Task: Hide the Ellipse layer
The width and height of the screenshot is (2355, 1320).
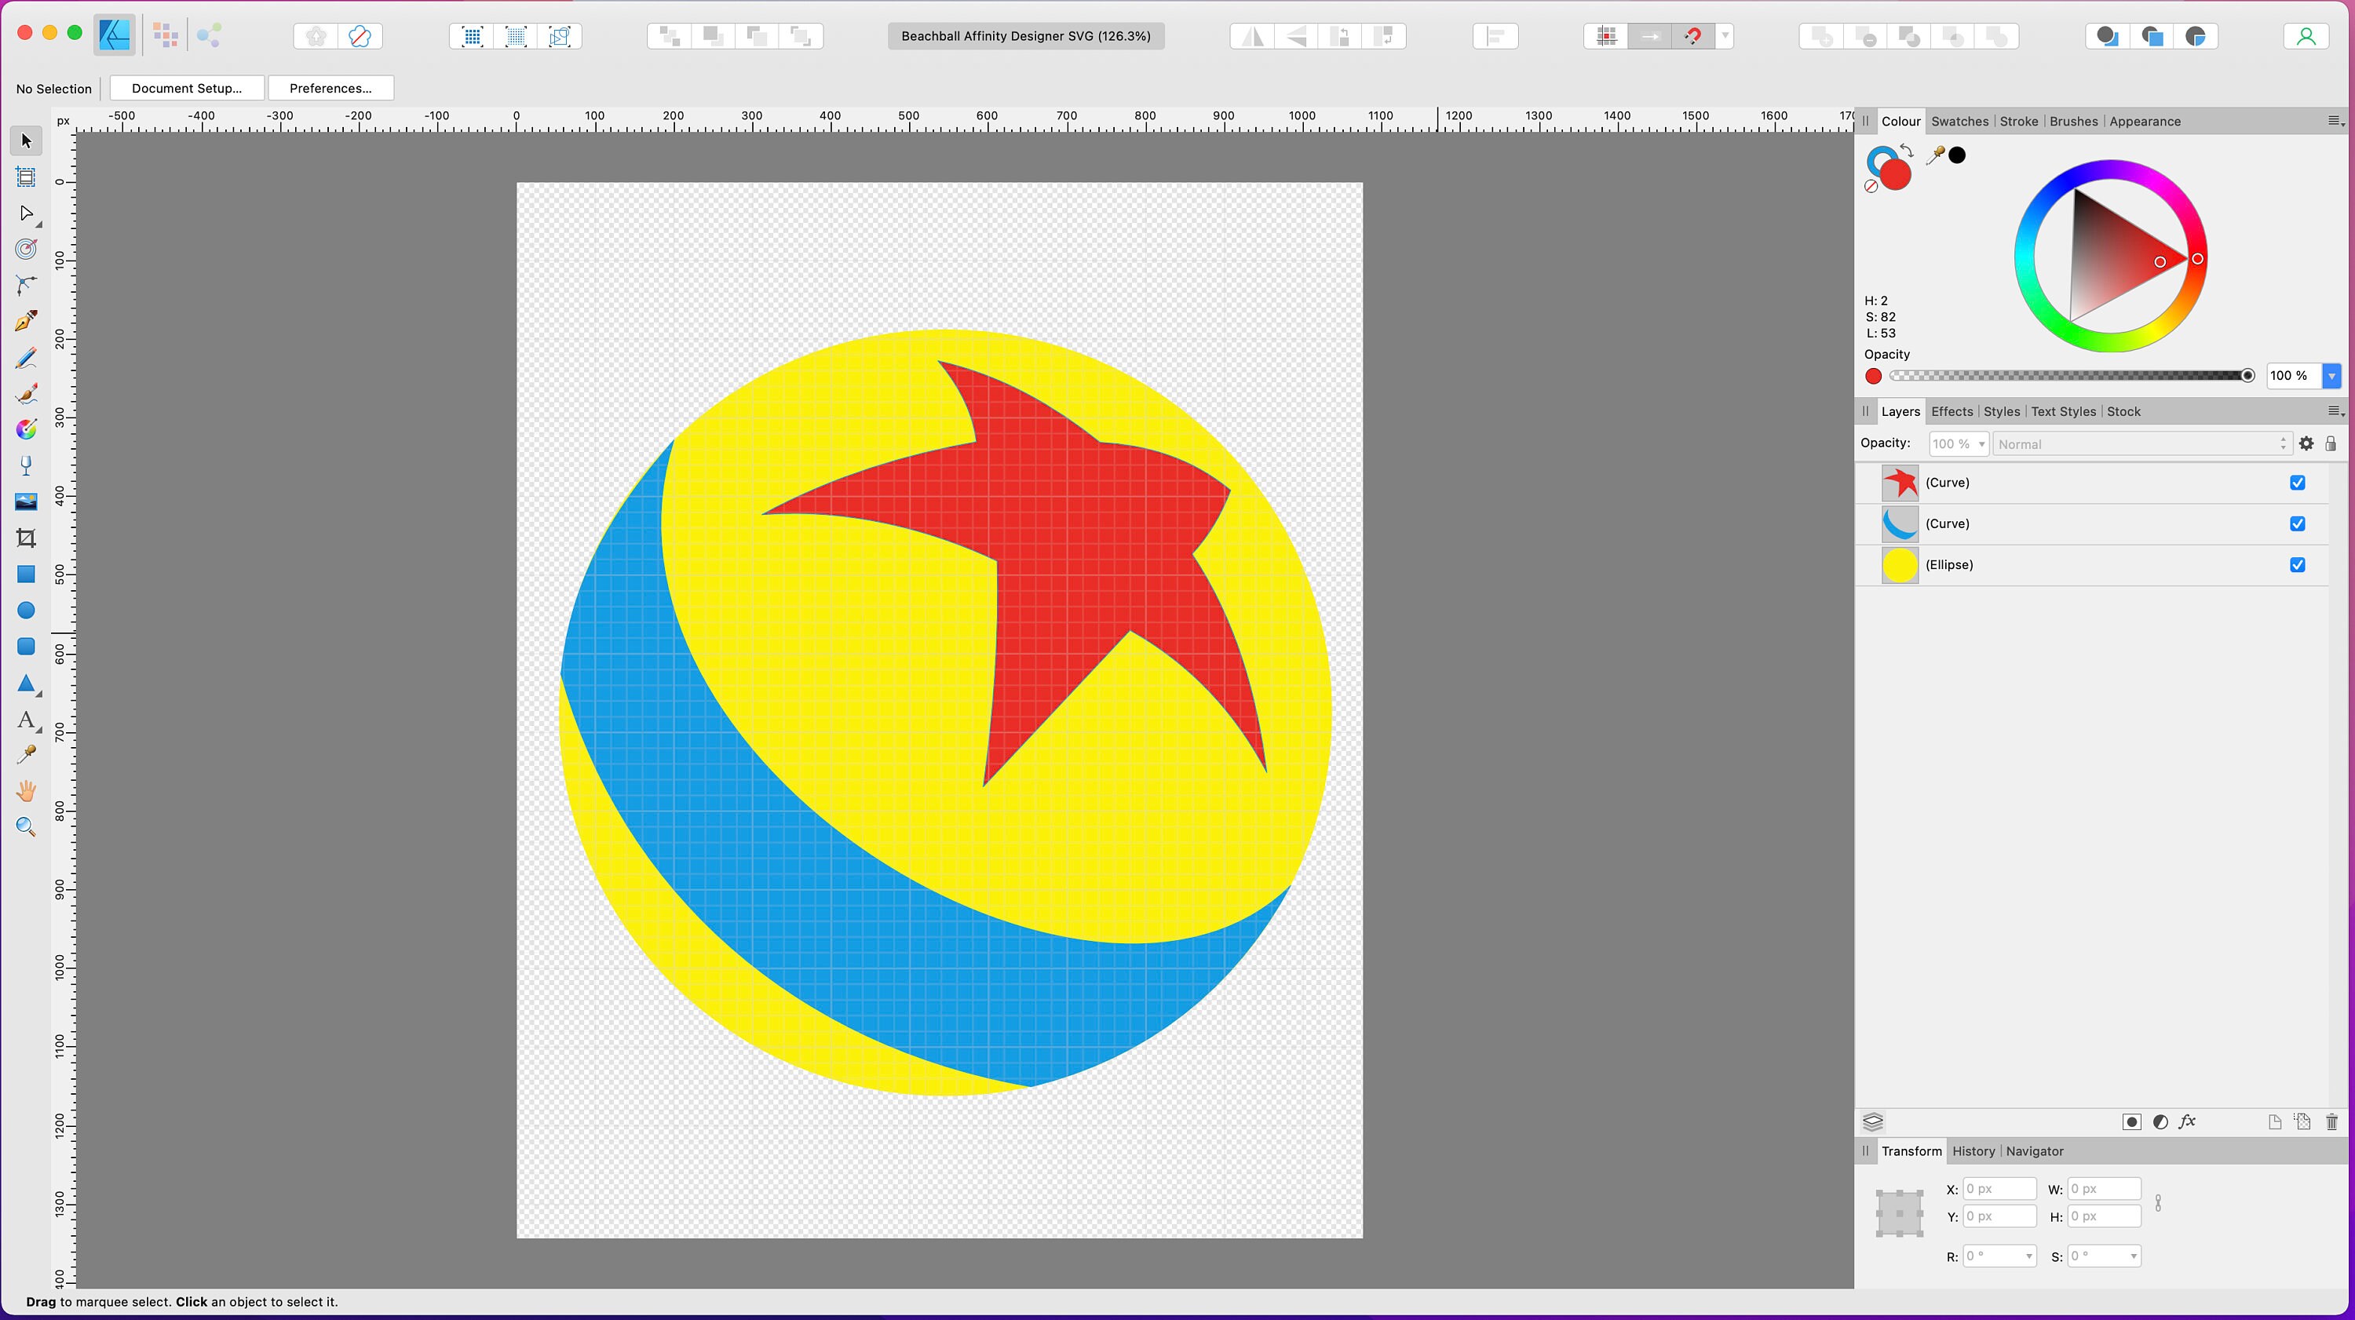Action: [x=2298, y=565]
